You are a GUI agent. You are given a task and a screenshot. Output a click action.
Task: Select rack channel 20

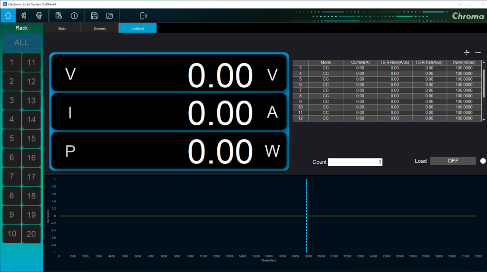(31, 234)
